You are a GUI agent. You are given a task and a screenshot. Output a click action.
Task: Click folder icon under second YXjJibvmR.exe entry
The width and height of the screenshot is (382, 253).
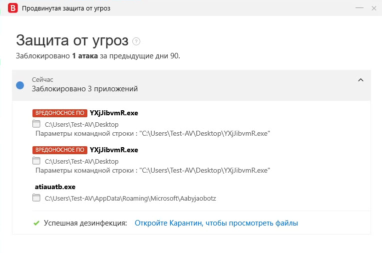tap(36, 161)
